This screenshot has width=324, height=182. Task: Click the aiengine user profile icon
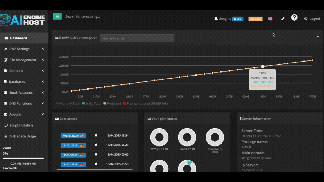click(x=216, y=19)
